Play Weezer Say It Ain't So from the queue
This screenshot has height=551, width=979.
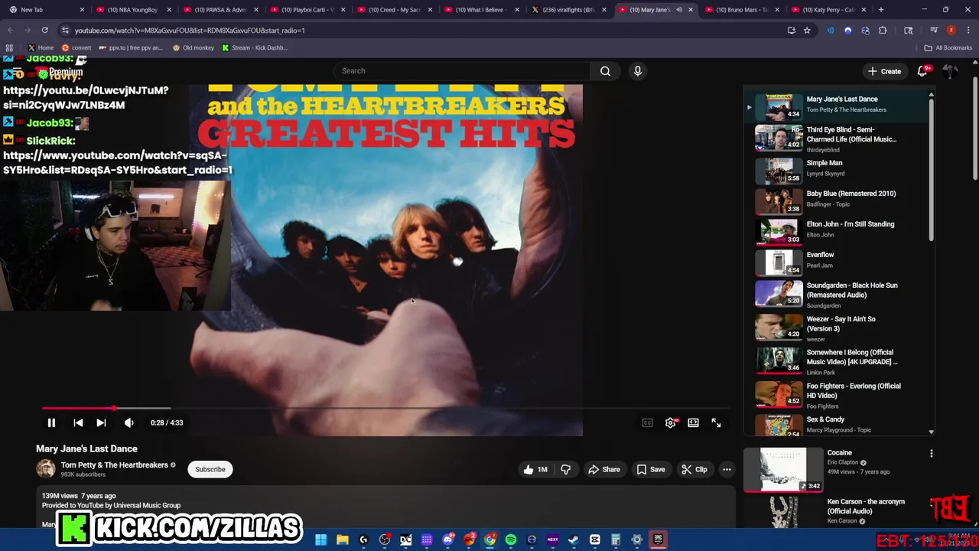click(838, 328)
